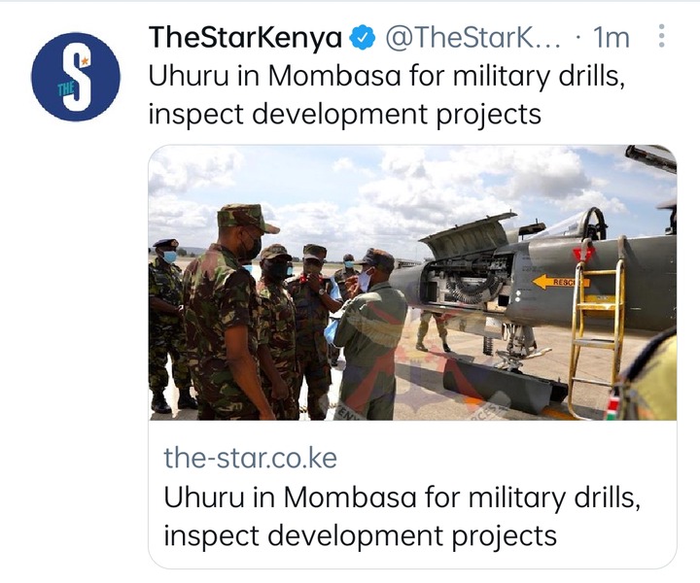Open TheStarKenya profile avatar

(76, 77)
